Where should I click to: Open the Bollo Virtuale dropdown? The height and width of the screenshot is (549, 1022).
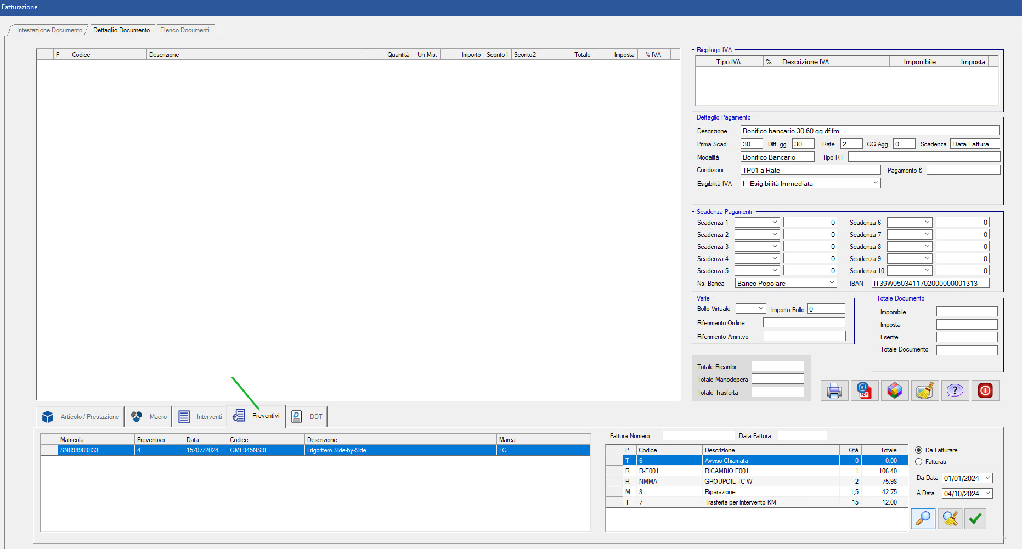pos(761,309)
